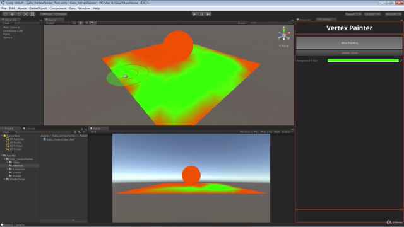Click the Project search field

pos(44,132)
